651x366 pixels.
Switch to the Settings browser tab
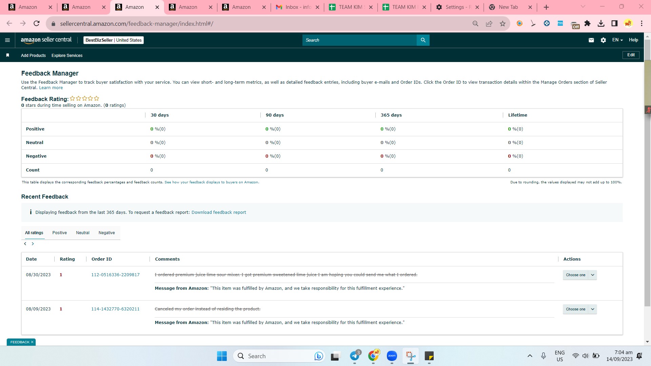point(457,7)
